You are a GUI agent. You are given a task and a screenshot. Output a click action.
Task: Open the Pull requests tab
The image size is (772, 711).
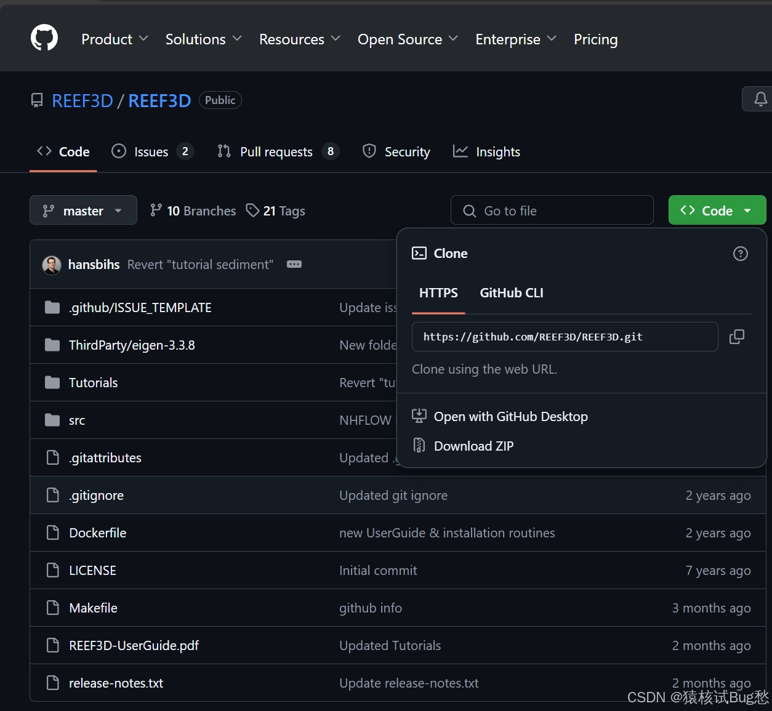tap(278, 151)
